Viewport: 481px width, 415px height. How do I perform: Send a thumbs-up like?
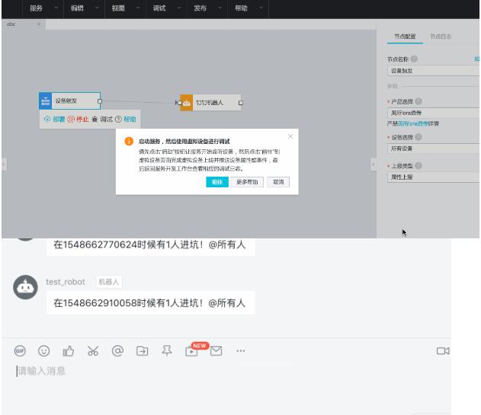69,351
